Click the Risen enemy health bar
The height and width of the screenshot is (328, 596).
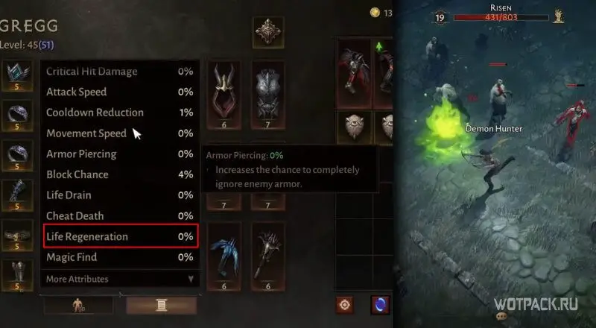coord(501,17)
